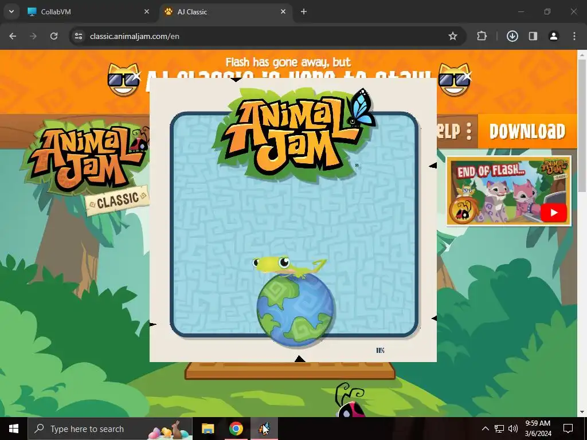Open Google Chrome from taskbar
587x440 pixels.
pos(236,429)
